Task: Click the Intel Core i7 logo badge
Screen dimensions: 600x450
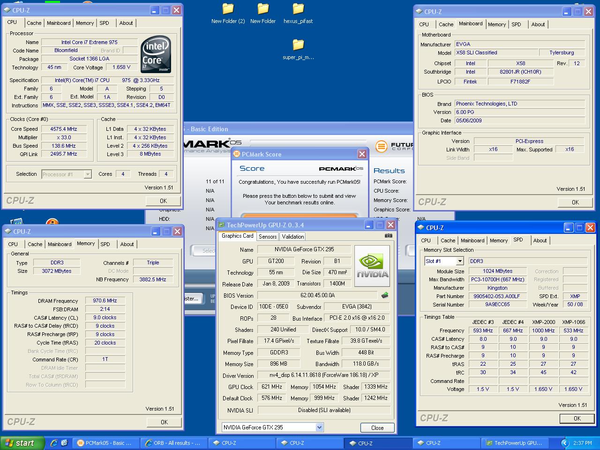Action: coord(156,54)
